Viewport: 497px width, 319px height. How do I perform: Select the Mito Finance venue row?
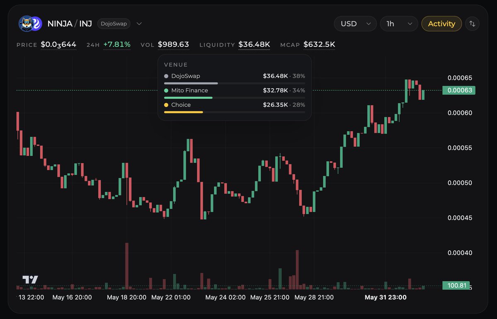234,92
